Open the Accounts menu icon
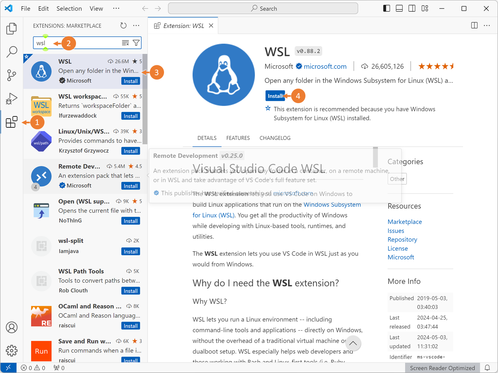The height and width of the screenshot is (373, 498). (12, 327)
